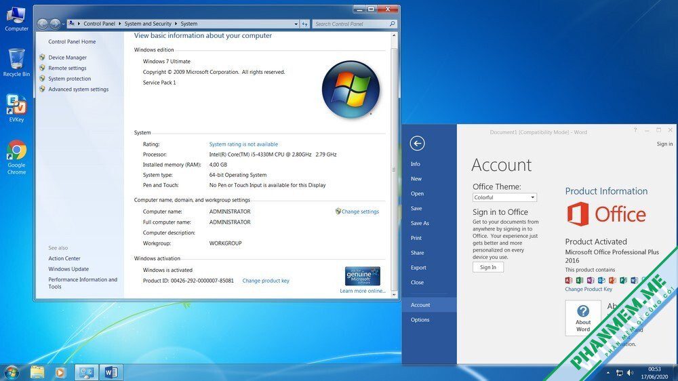
Task: Select Info in Word backstage menu
Action: coord(416,164)
